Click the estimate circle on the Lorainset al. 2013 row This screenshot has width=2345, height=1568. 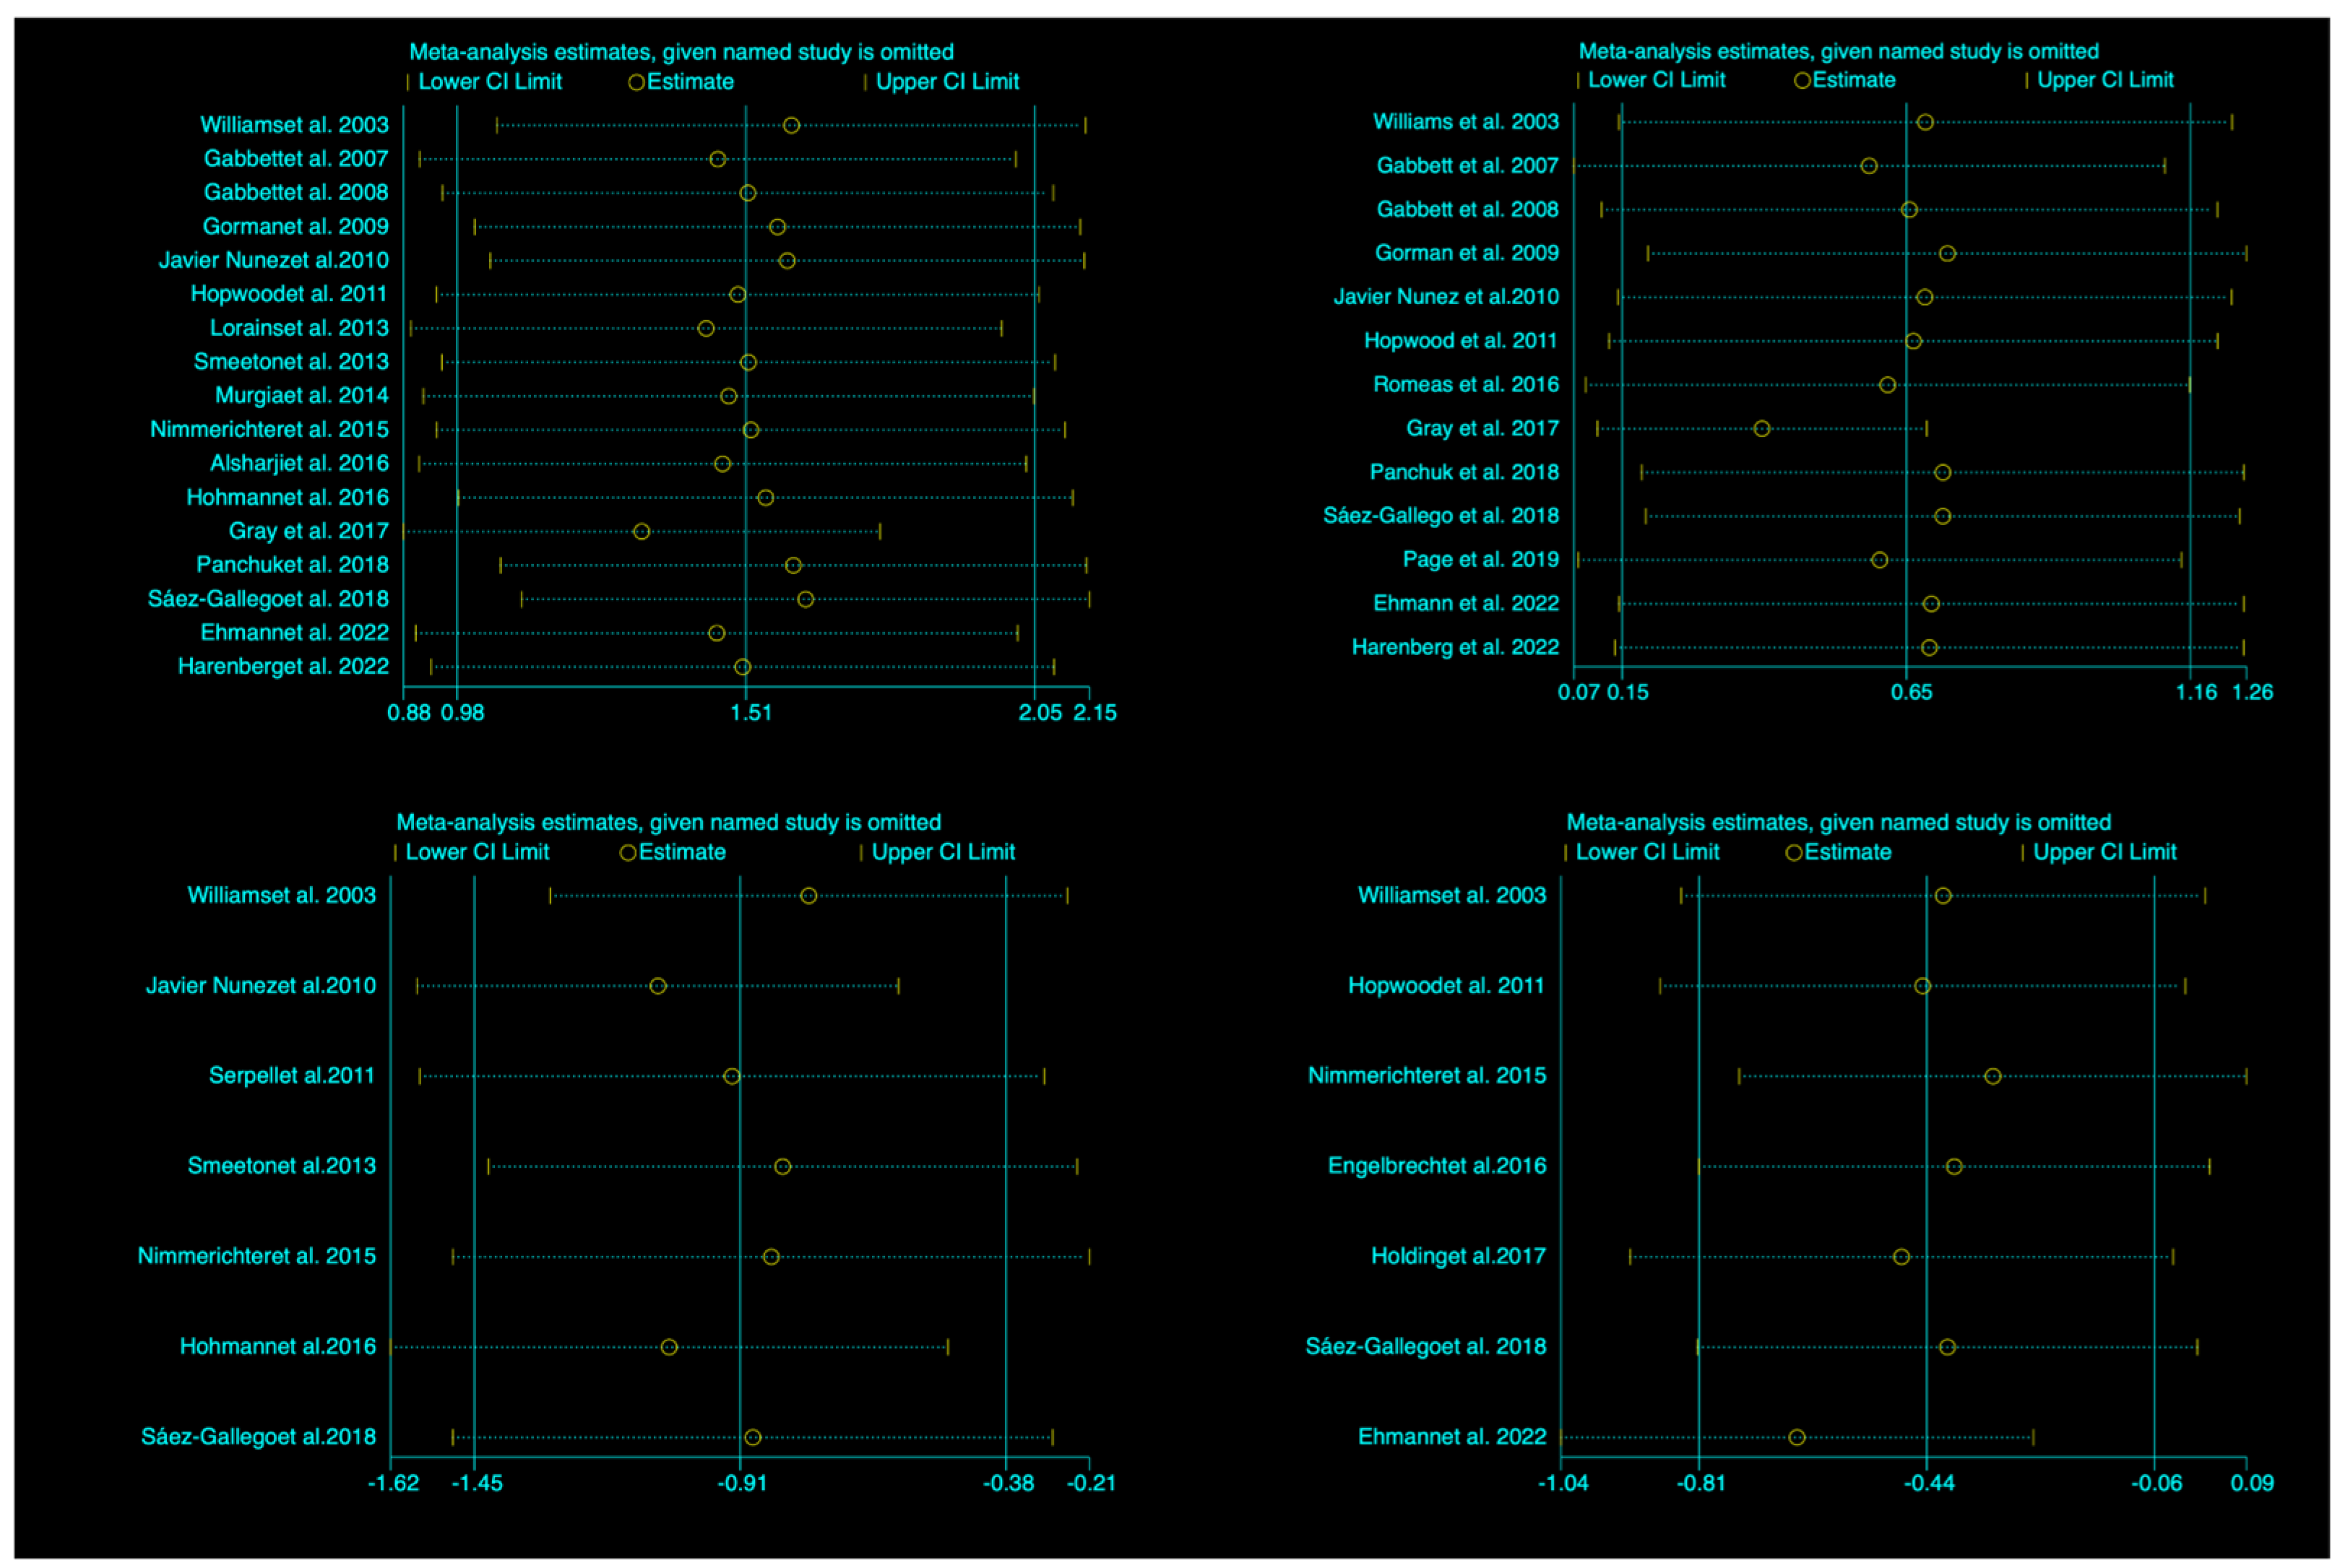pos(706,328)
